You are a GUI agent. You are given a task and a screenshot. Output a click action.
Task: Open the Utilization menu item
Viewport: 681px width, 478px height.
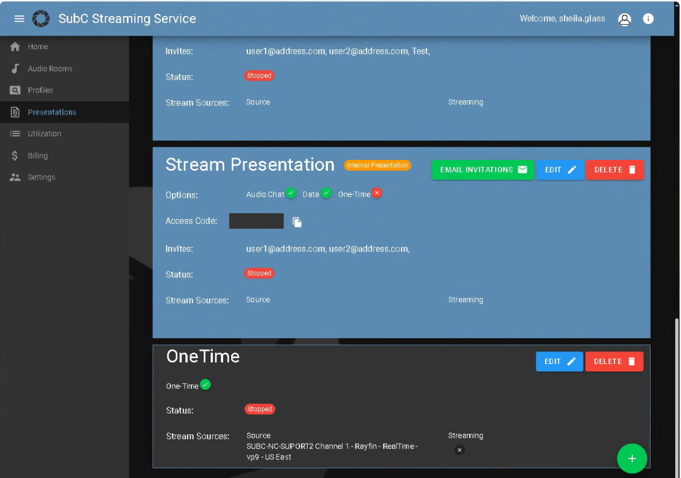tap(44, 134)
